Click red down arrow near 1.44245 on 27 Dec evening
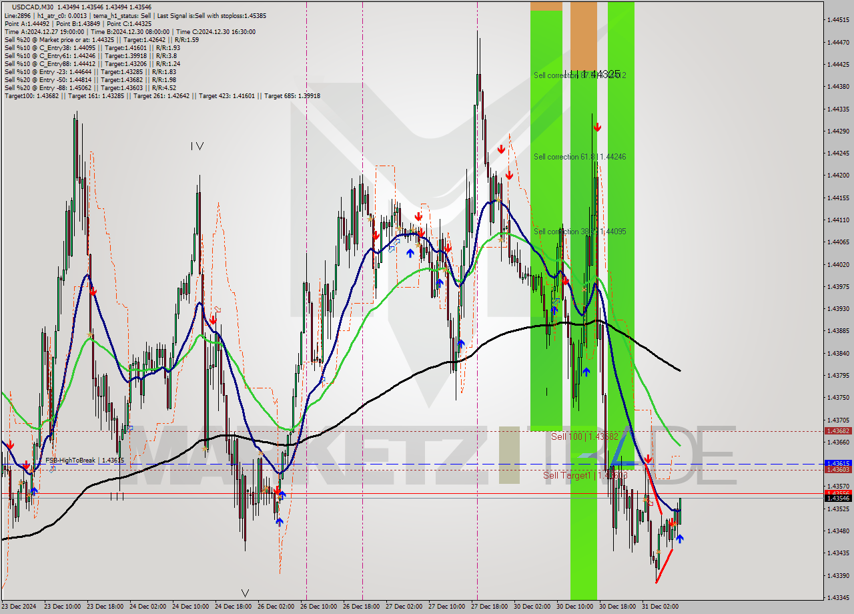This screenshot has height=614, width=854. 500,149
